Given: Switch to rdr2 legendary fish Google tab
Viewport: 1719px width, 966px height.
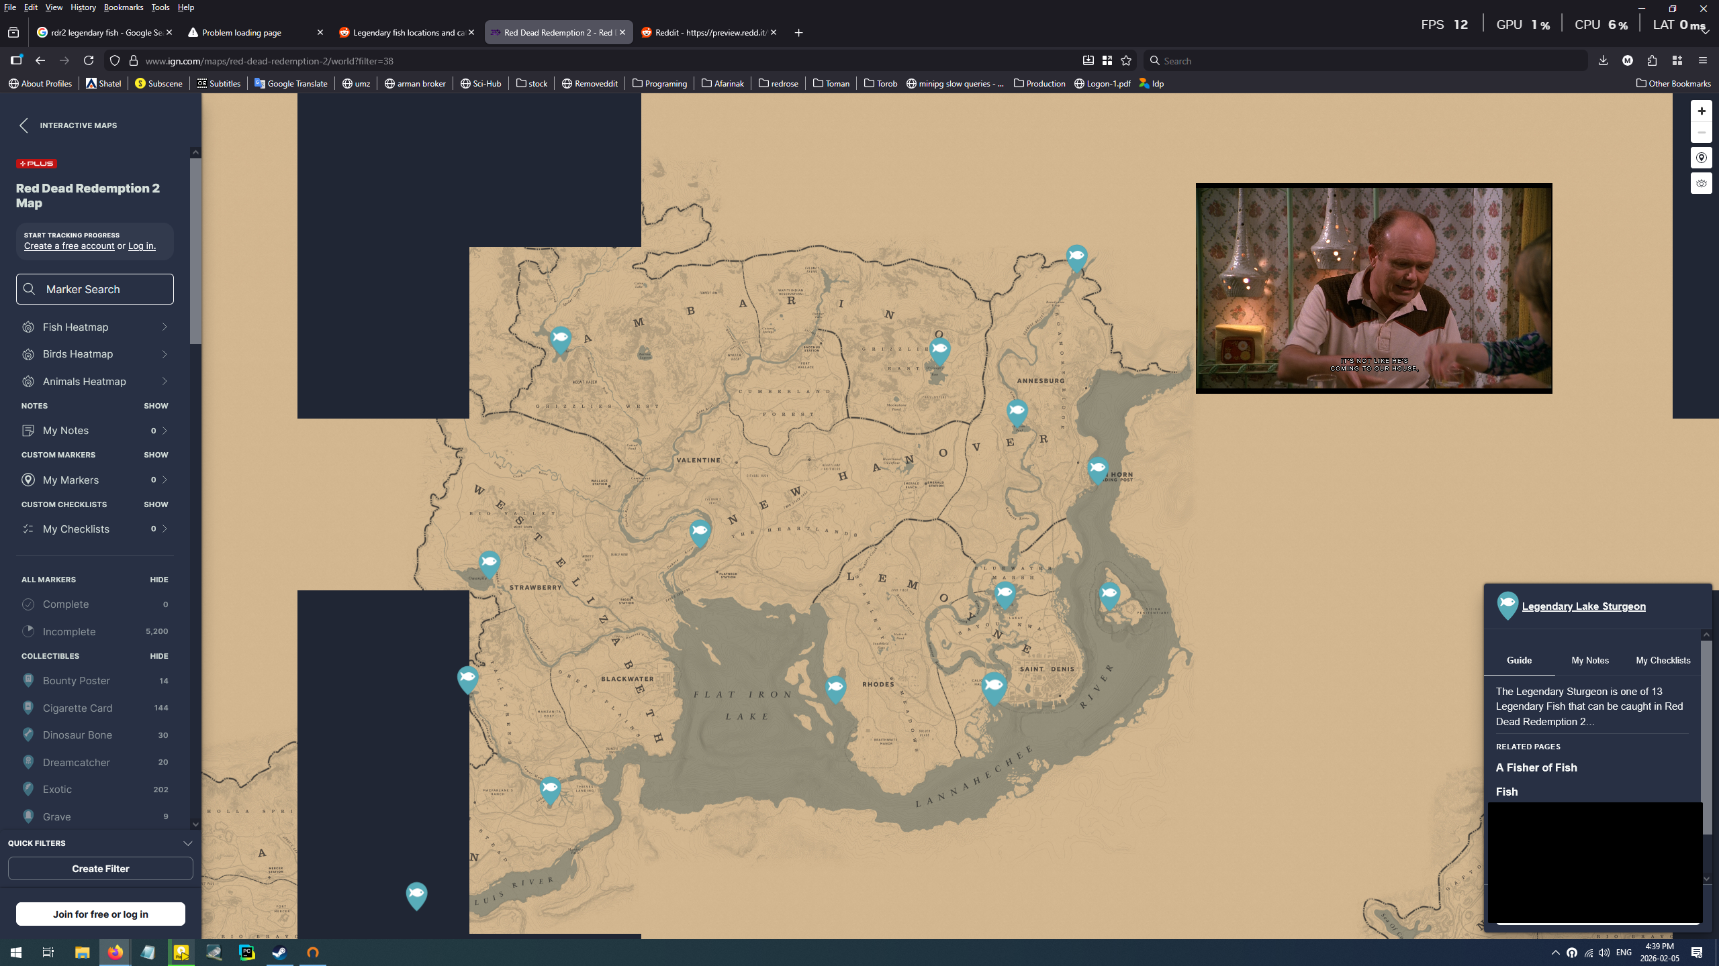Looking at the screenshot, I should click(x=105, y=32).
